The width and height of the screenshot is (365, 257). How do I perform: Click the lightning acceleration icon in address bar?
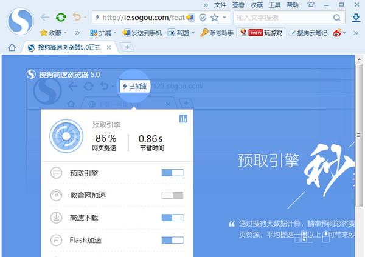tap(97, 17)
